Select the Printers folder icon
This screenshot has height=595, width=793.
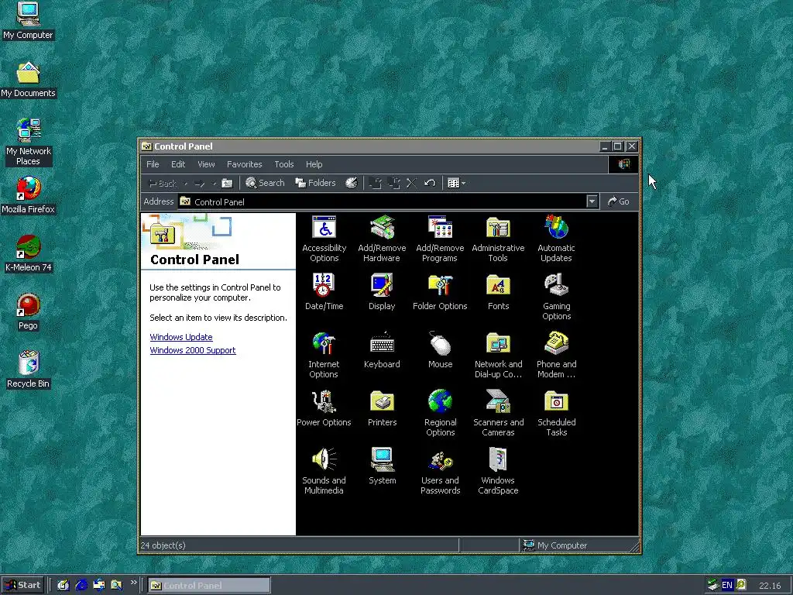point(382,408)
